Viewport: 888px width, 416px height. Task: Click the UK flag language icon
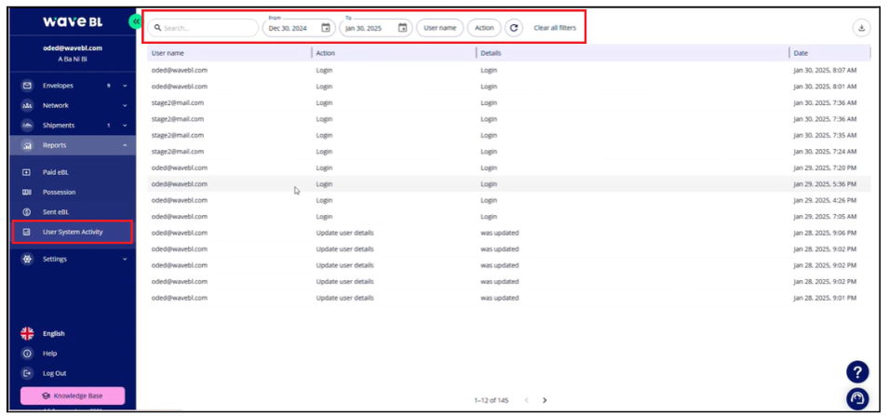click(x=27, y=333)
